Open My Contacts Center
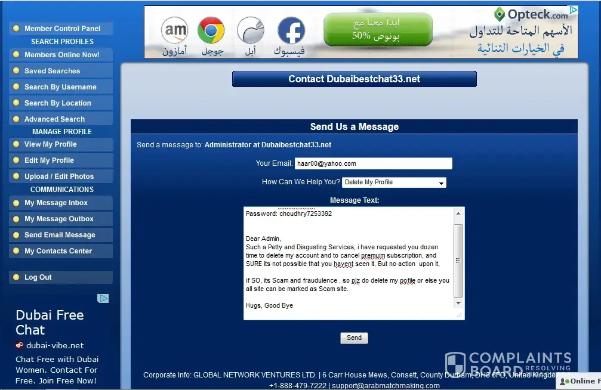The height and width of the screenshot is (390, 601). coord(61,251)
